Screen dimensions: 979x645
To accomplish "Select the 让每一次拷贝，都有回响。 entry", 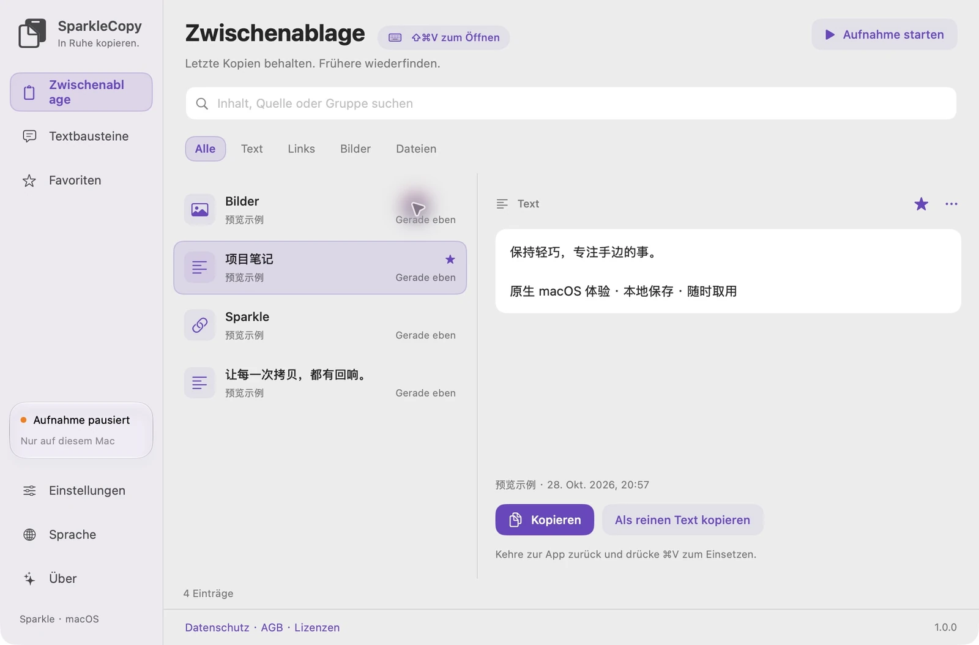I will (x=320, y=383).
